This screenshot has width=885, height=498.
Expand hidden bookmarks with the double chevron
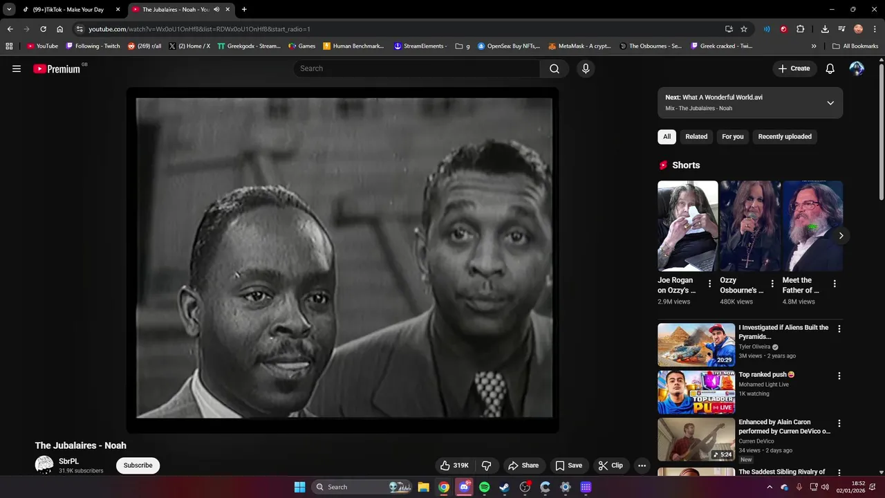tap(814, 46)
